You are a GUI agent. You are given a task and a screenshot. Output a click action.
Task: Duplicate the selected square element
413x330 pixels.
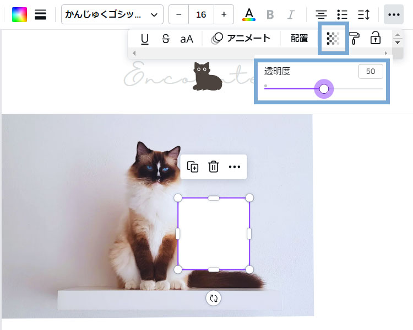point(193,167)
